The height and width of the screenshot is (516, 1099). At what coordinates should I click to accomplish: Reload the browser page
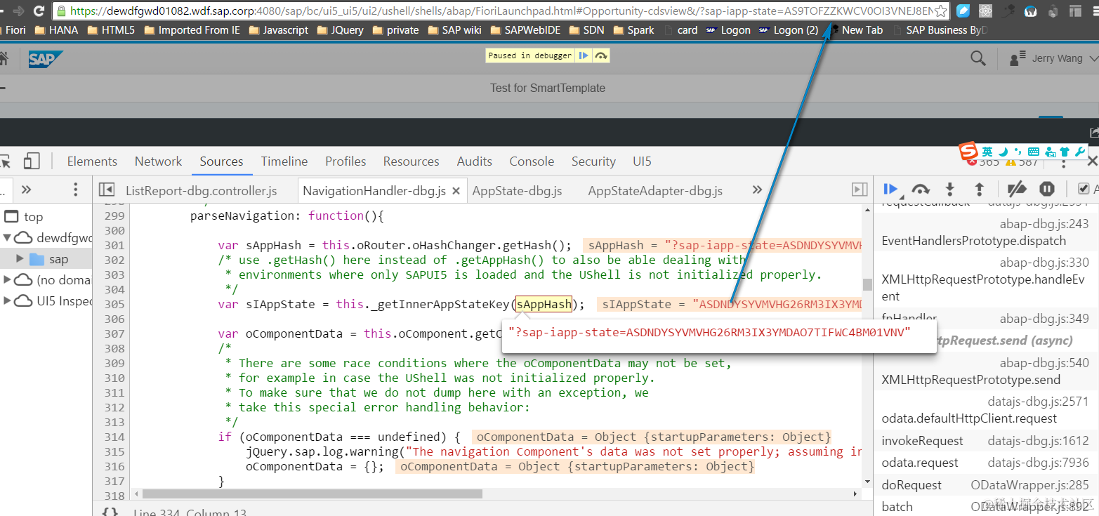[39, 11]
